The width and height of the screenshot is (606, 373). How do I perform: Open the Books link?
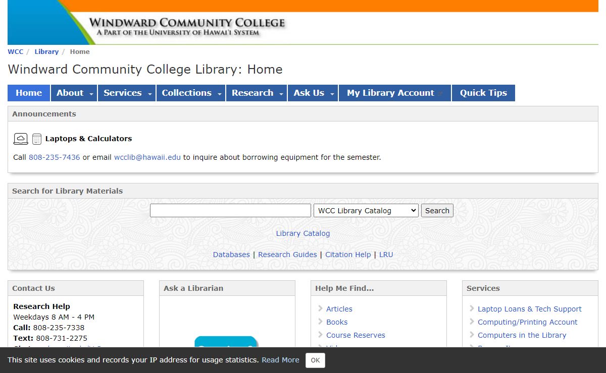tap(337, 322)
